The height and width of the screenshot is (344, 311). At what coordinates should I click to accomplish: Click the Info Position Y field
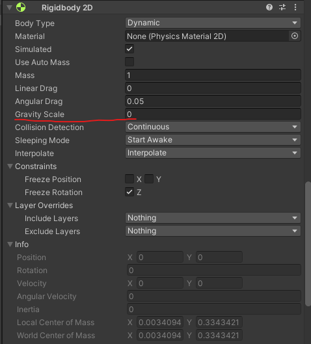[219, 257]
